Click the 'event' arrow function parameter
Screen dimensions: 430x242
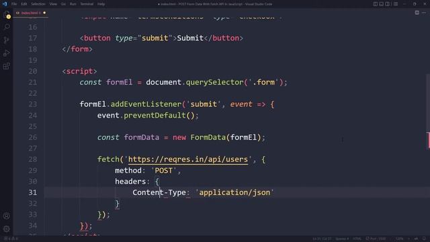tap(241, 104)
